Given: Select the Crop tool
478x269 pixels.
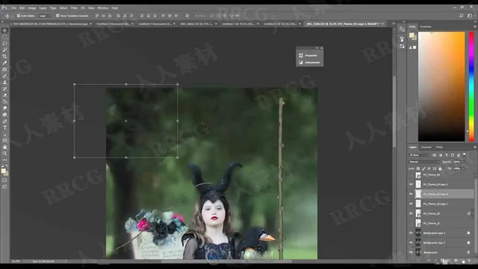Looking at the screenshot, I should tap(5, 56).
